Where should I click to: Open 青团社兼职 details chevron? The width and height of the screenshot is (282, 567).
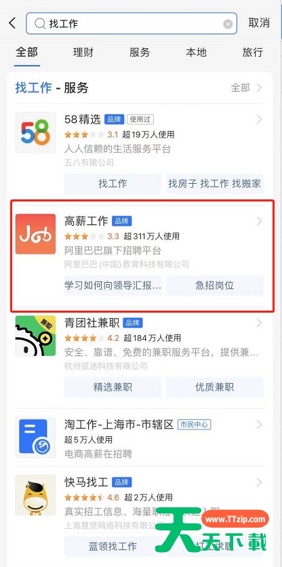[259, 323]
